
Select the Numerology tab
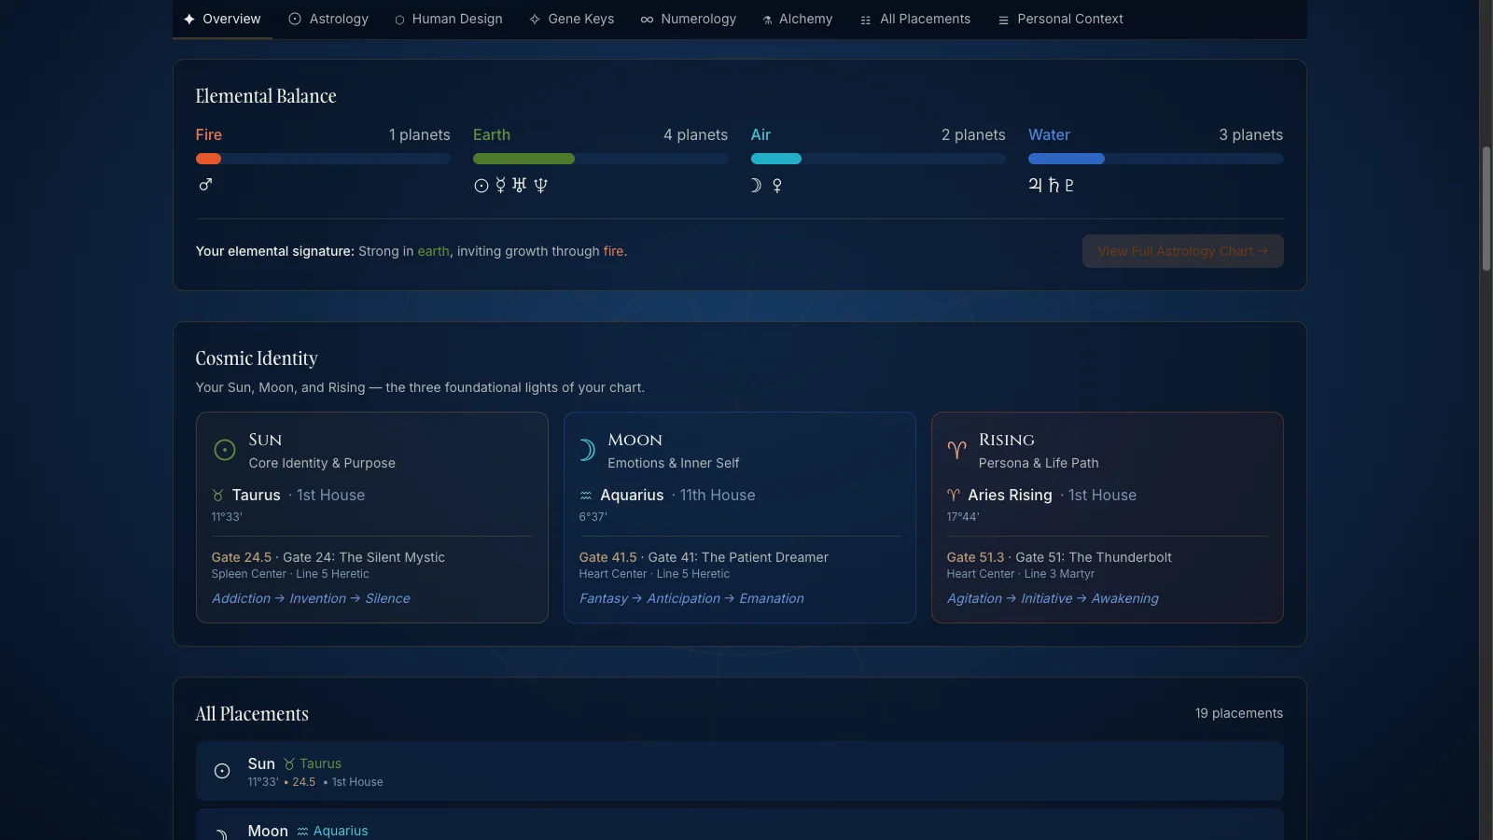(x=689, y=19)
